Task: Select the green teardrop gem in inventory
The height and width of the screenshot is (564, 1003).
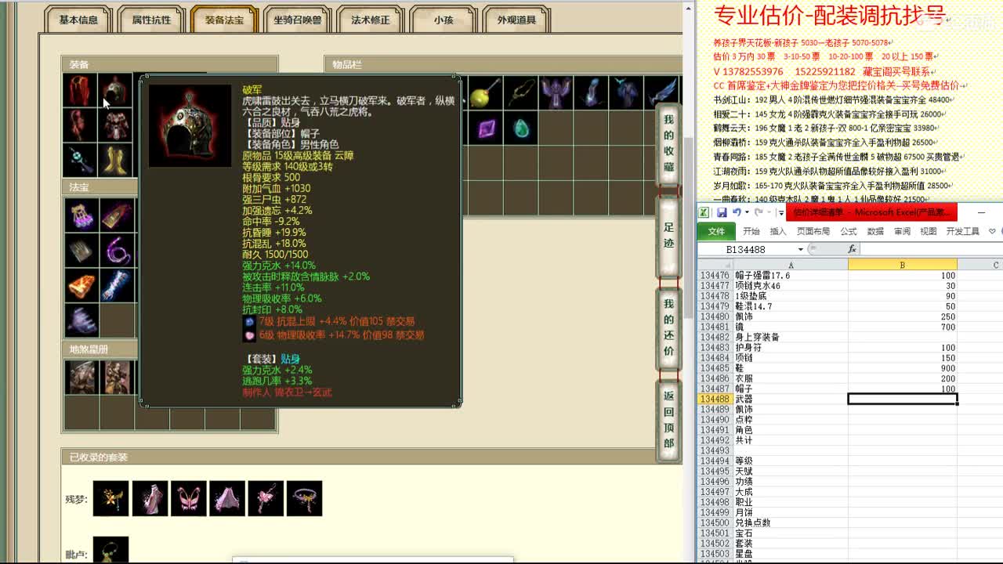Action: click(520, 128)
